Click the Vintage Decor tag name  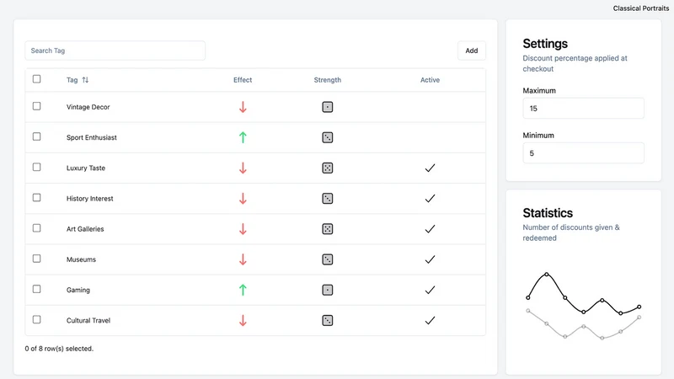click(88, 107)
